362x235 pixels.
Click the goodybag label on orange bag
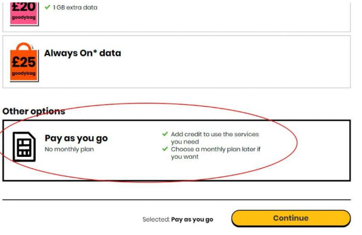(24, 73)
